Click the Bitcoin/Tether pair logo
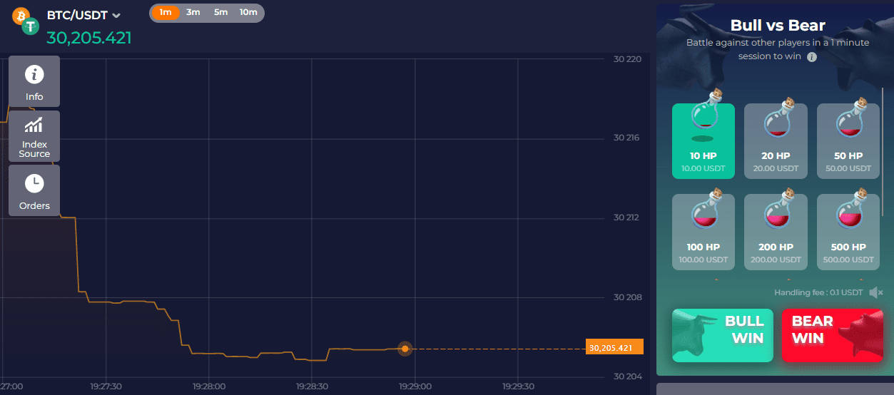 [24, 21]
